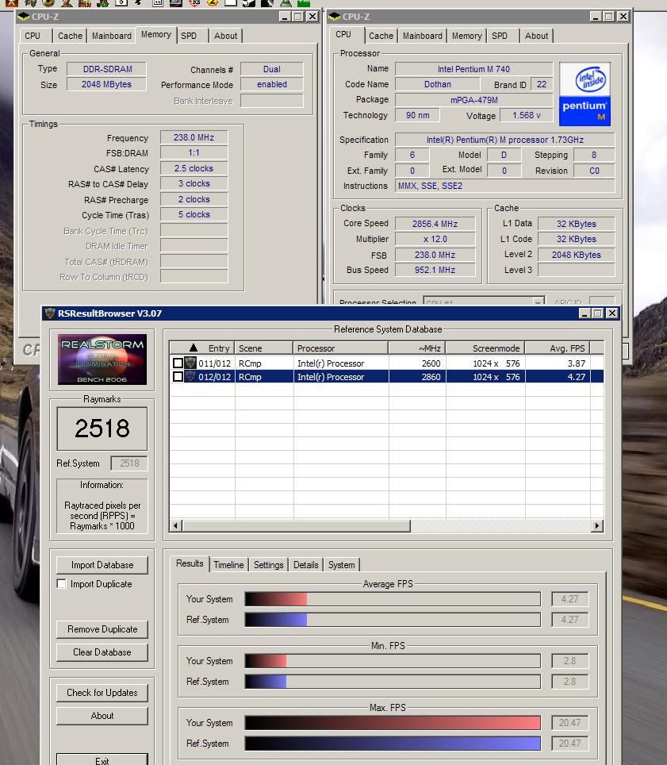Click the right scroll arrow of database list
The width and height of the screenshot is (667, 765).
(x=597, y=525)
